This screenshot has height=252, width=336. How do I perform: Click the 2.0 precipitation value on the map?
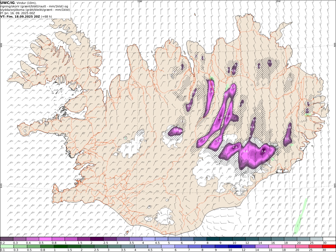pyautogui.click(x=228, y=116)
